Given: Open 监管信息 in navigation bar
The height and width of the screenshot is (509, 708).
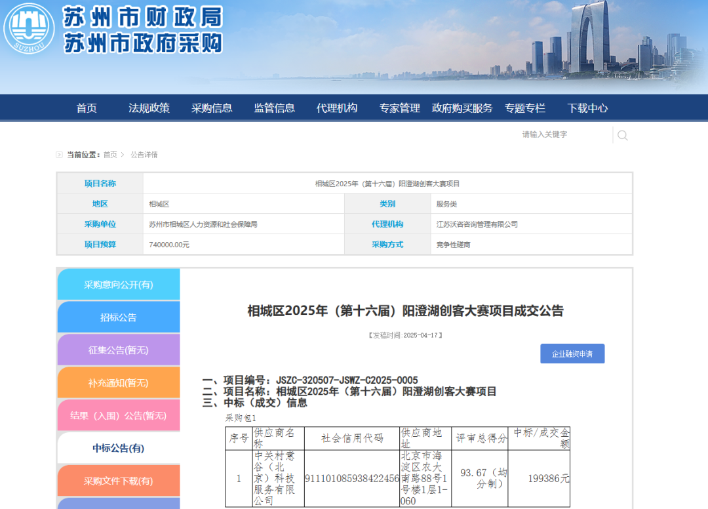Looking at the screenshot, I should click(275, 108).
